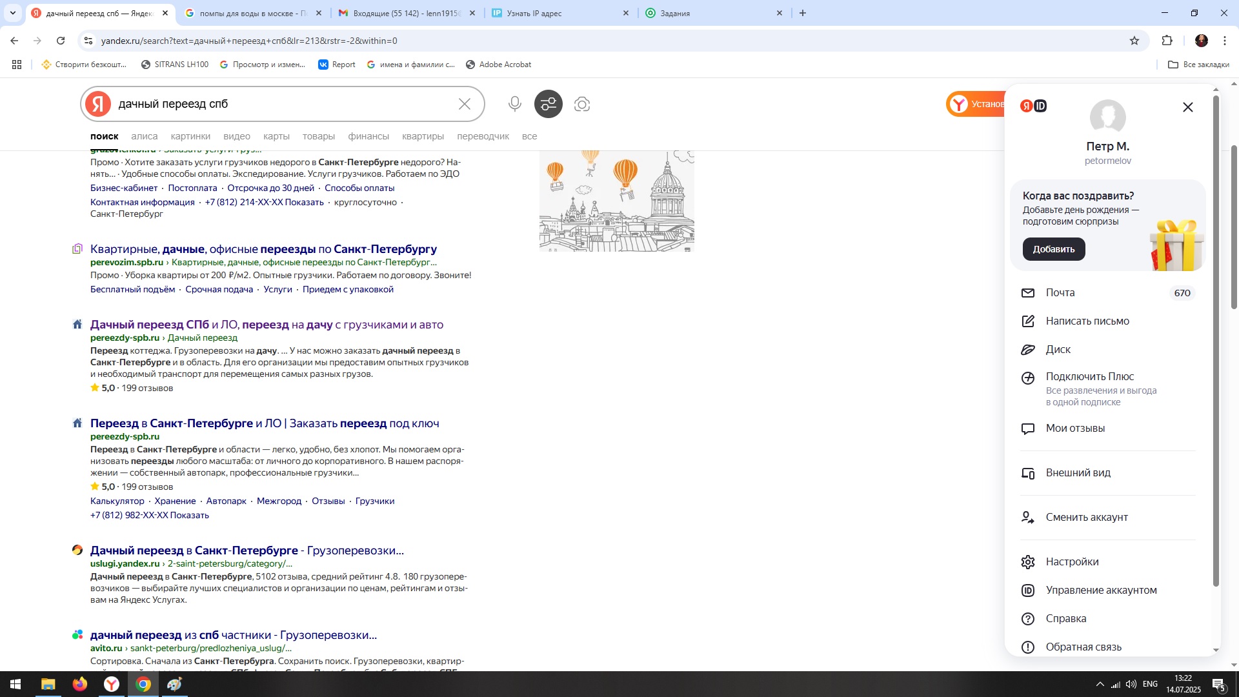Reload the page

coord(61,41)
